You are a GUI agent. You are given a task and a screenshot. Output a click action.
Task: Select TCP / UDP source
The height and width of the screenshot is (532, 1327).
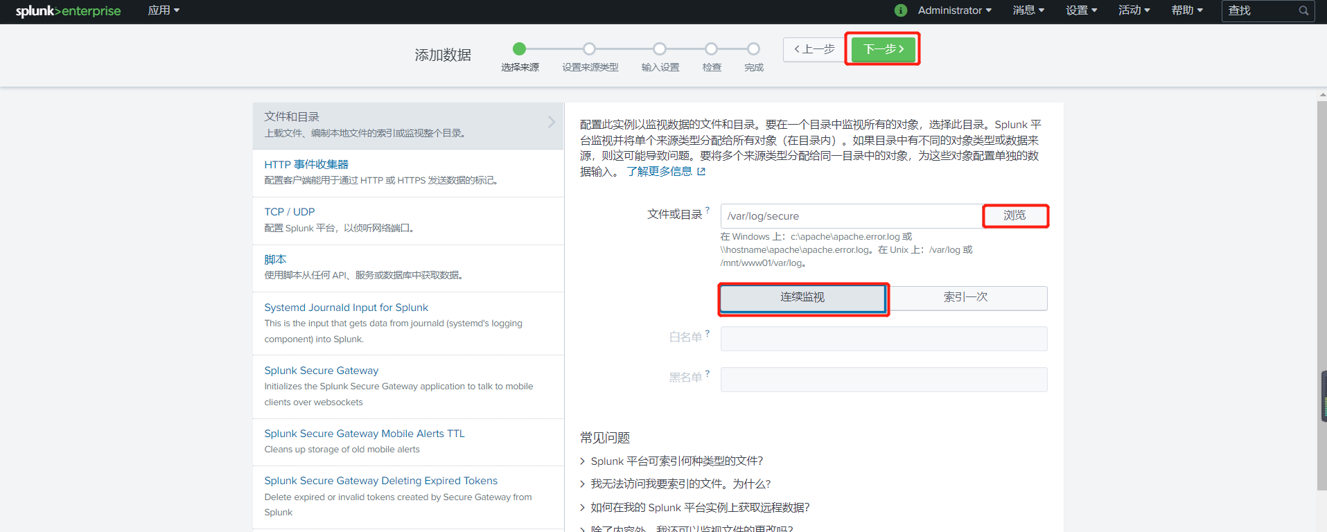tap(408, 221)
